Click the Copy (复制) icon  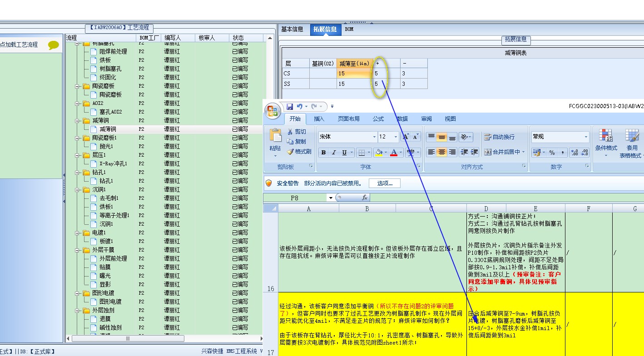click(x=290, y=141)
